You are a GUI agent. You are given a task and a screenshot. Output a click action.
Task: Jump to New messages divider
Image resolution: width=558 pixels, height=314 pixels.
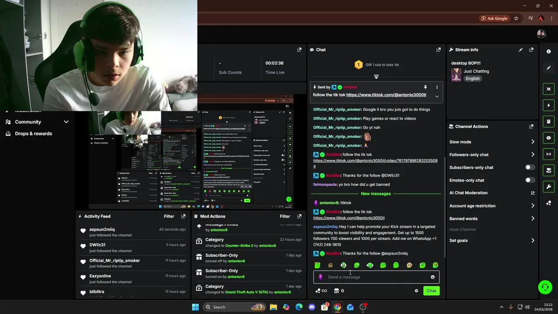(x=376, y=194)
